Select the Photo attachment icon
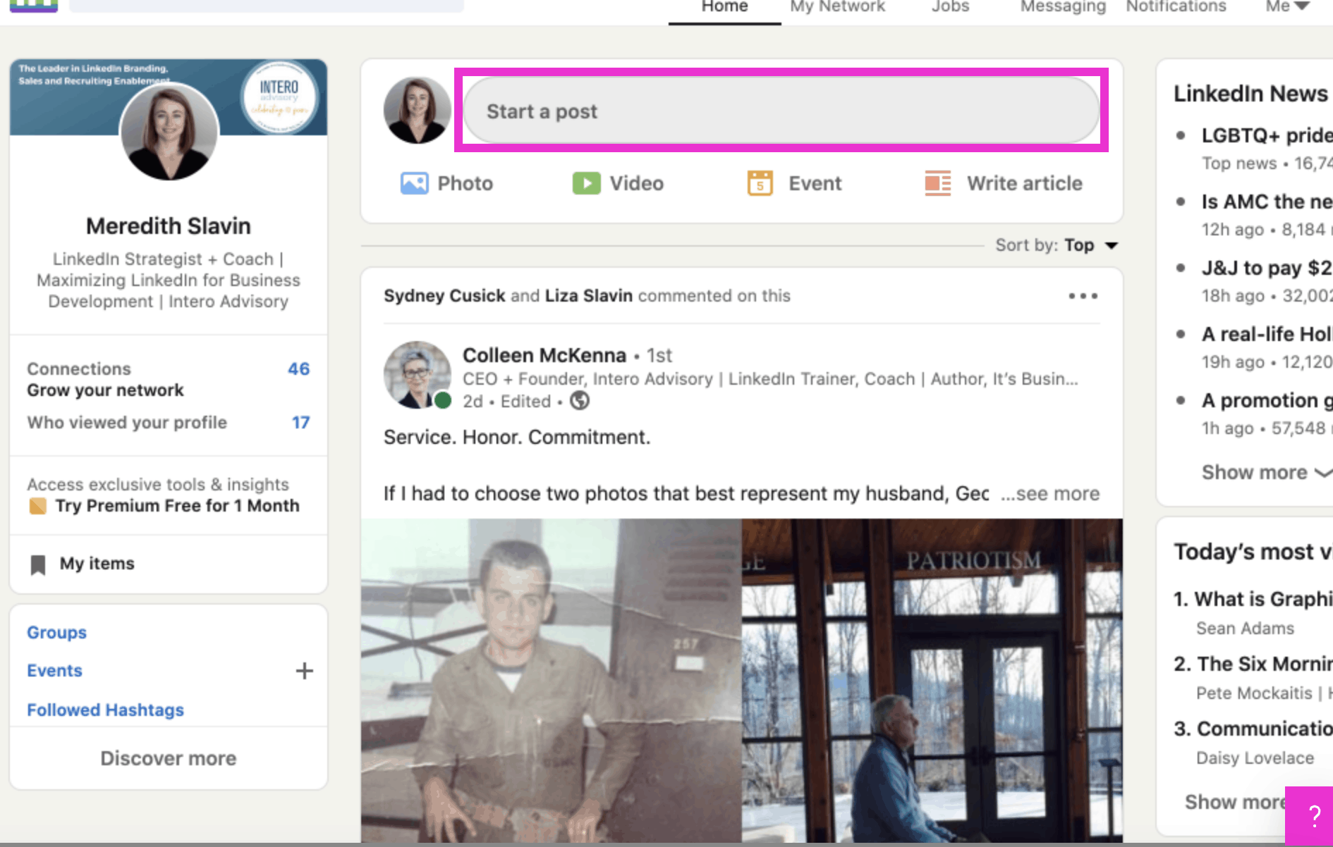The image size is (1333, 847). point(415,183)
